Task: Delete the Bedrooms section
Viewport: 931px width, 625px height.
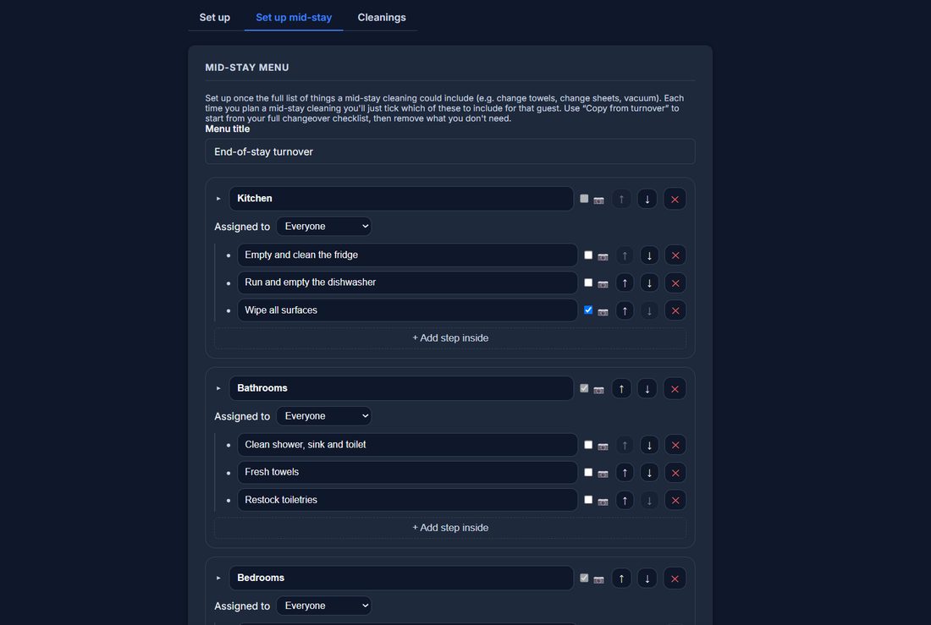Action: coord(675,578)
